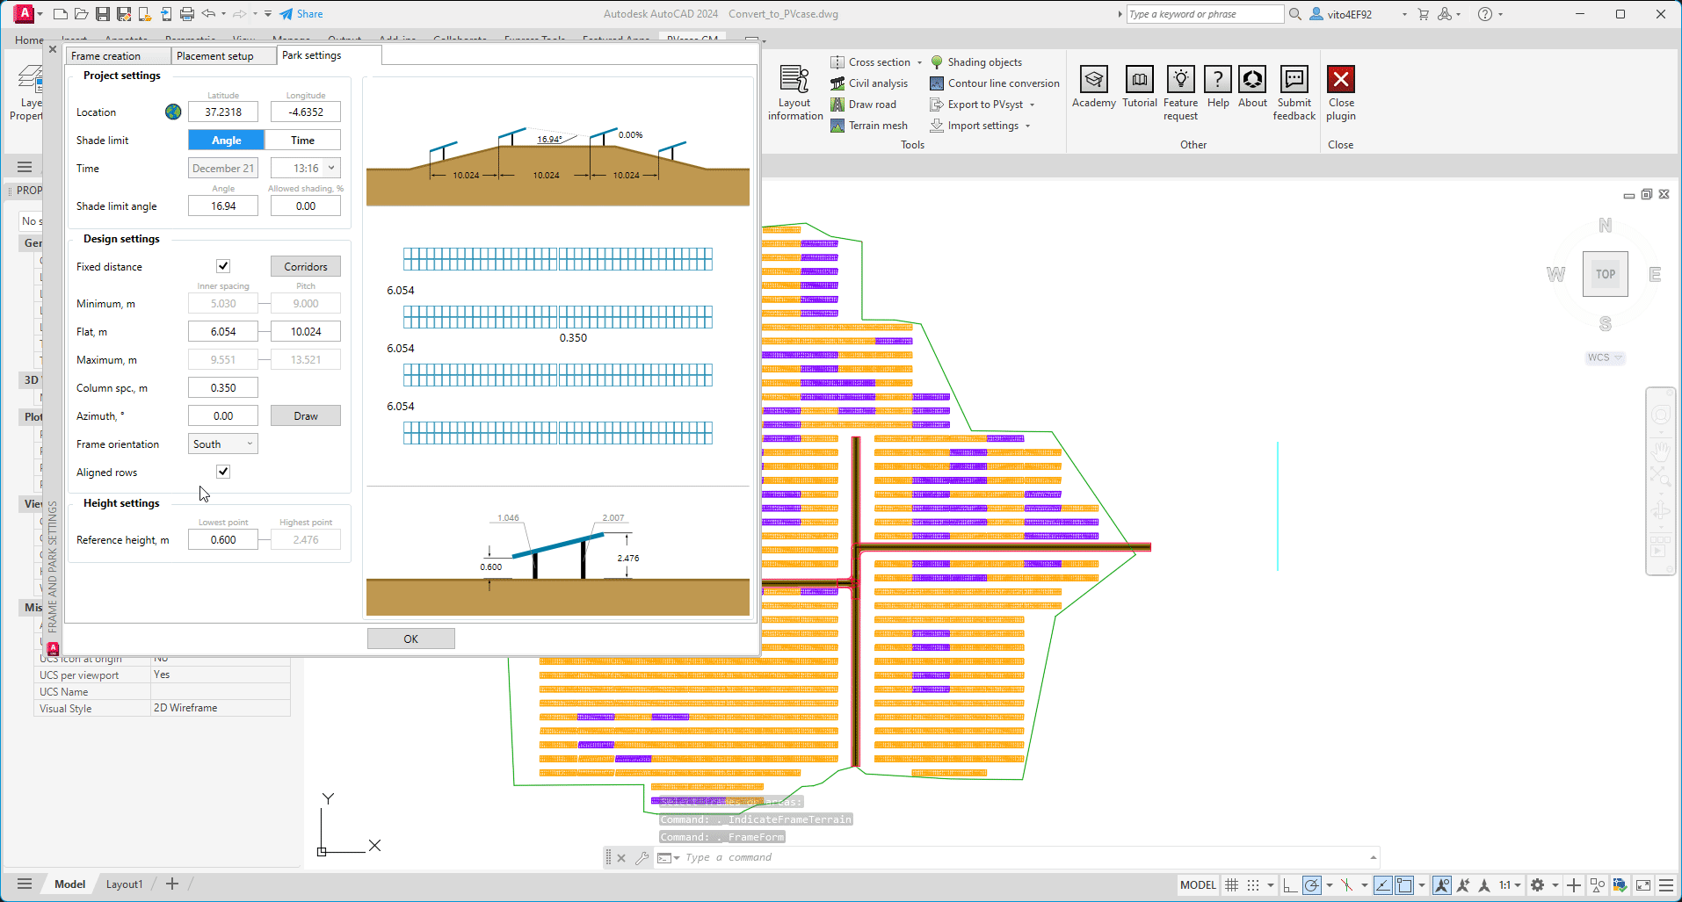Click Submit feedback icon
This screenshot has height=902, width=1682.
pyautogui.click(x=1294, y=92)
